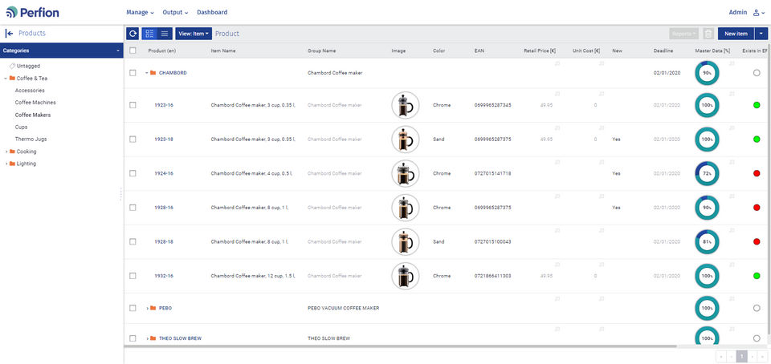This screenshot has width=771, height=364.
Task: Click the 81% master data ring for 1928-18
Action: [707, 241]
